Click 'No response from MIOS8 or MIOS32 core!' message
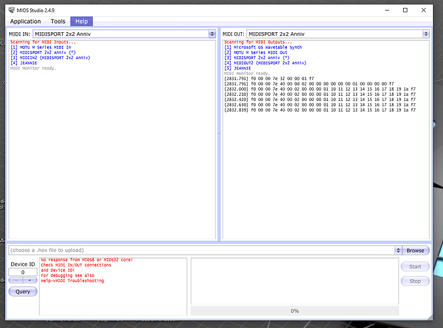 coord(87,260)
